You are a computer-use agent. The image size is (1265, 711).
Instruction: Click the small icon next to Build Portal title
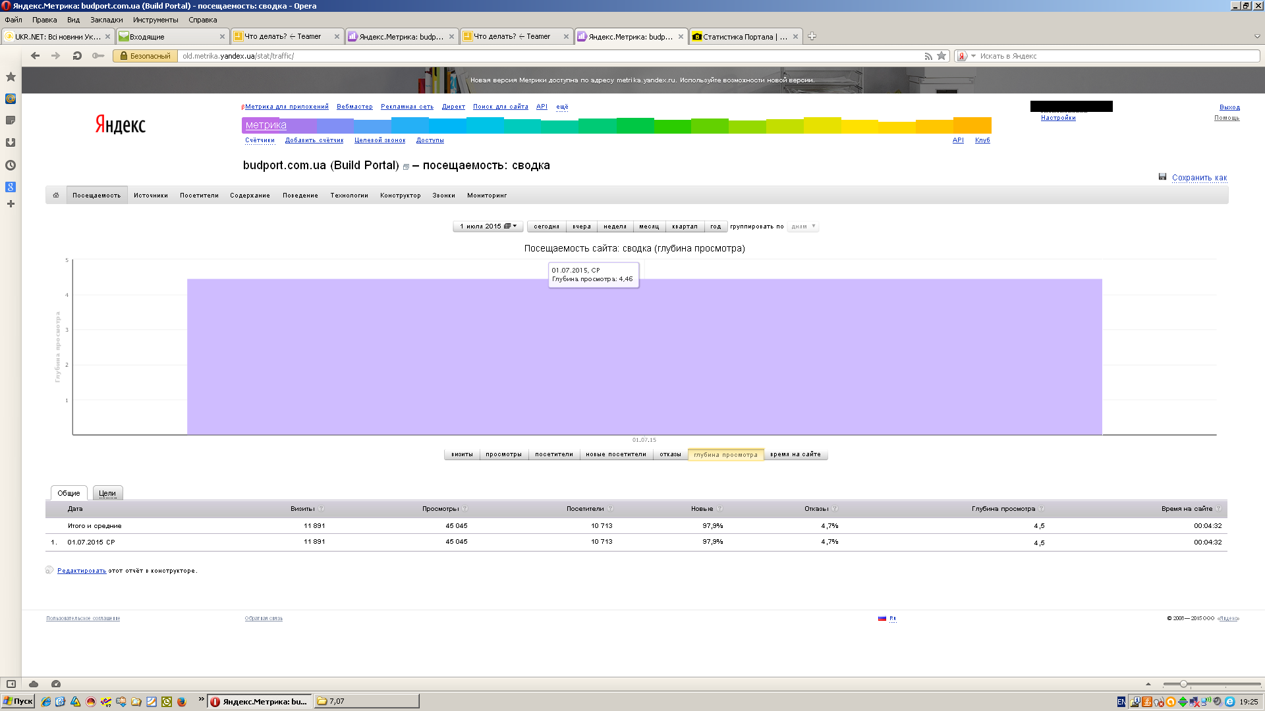pos(406,167)
